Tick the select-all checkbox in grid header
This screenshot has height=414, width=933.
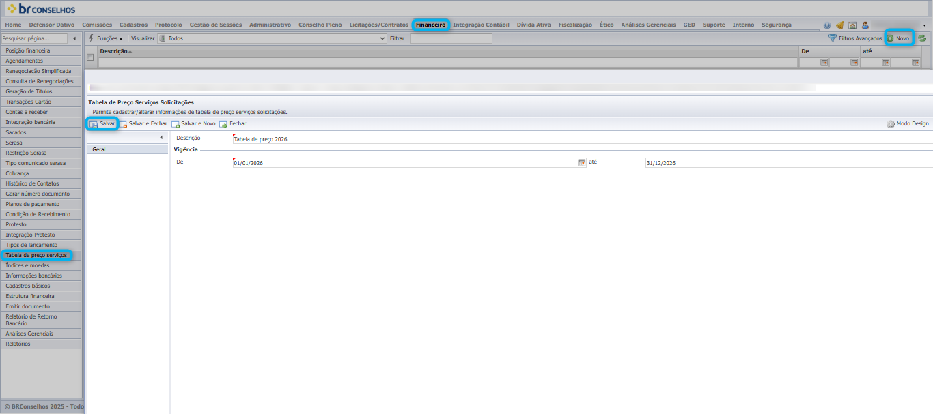tap(90, 57)
